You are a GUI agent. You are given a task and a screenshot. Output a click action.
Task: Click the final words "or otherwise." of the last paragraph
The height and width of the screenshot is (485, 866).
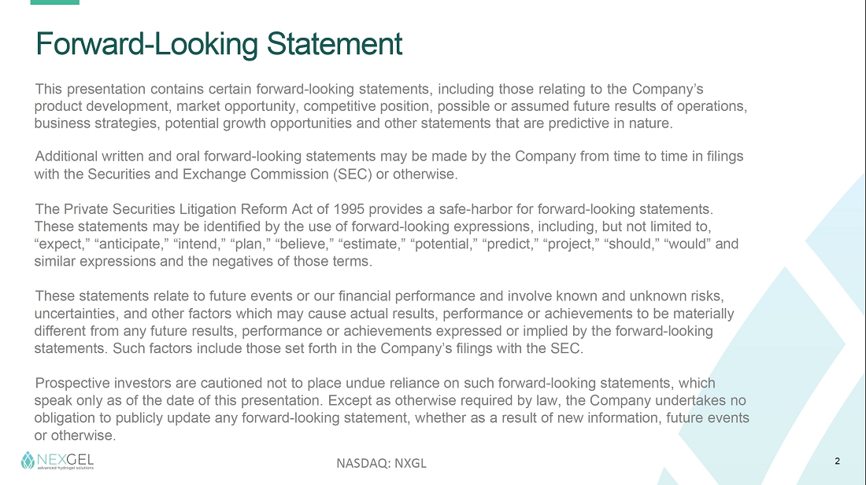[75, 435]
